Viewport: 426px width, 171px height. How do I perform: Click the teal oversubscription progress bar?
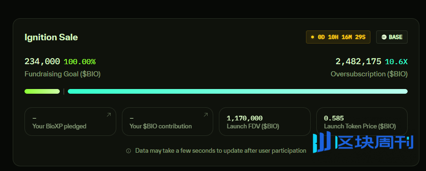click(x=238, y=91)
